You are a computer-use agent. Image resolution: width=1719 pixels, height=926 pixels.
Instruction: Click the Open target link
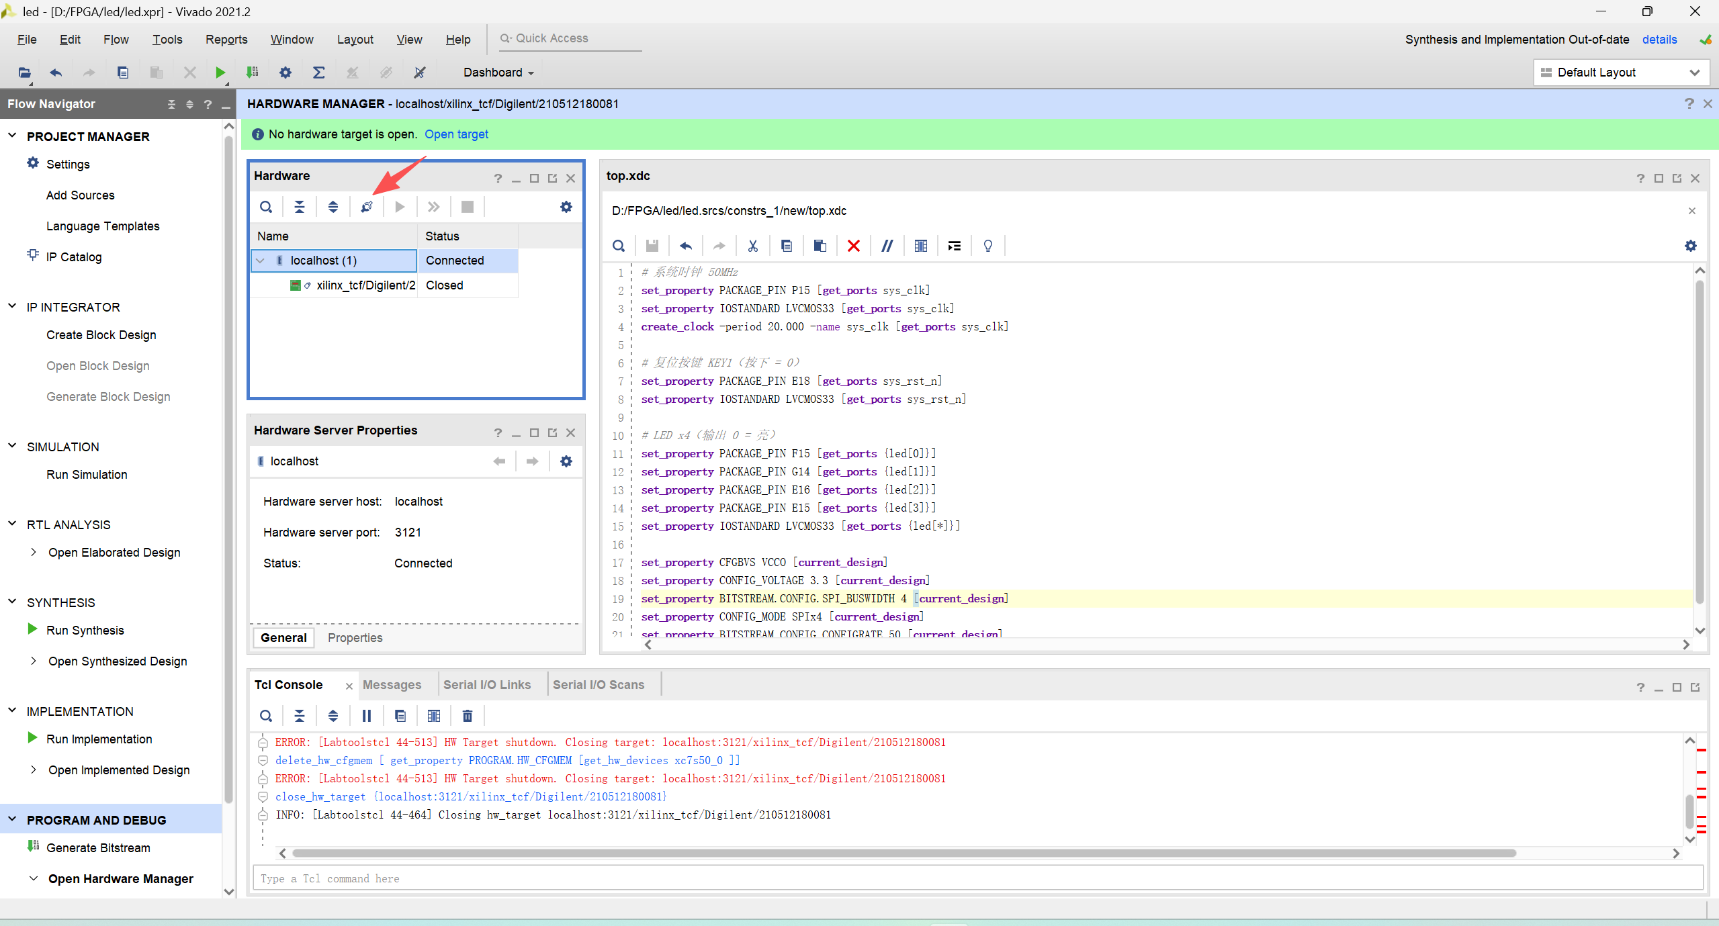(x=456, y=134)
